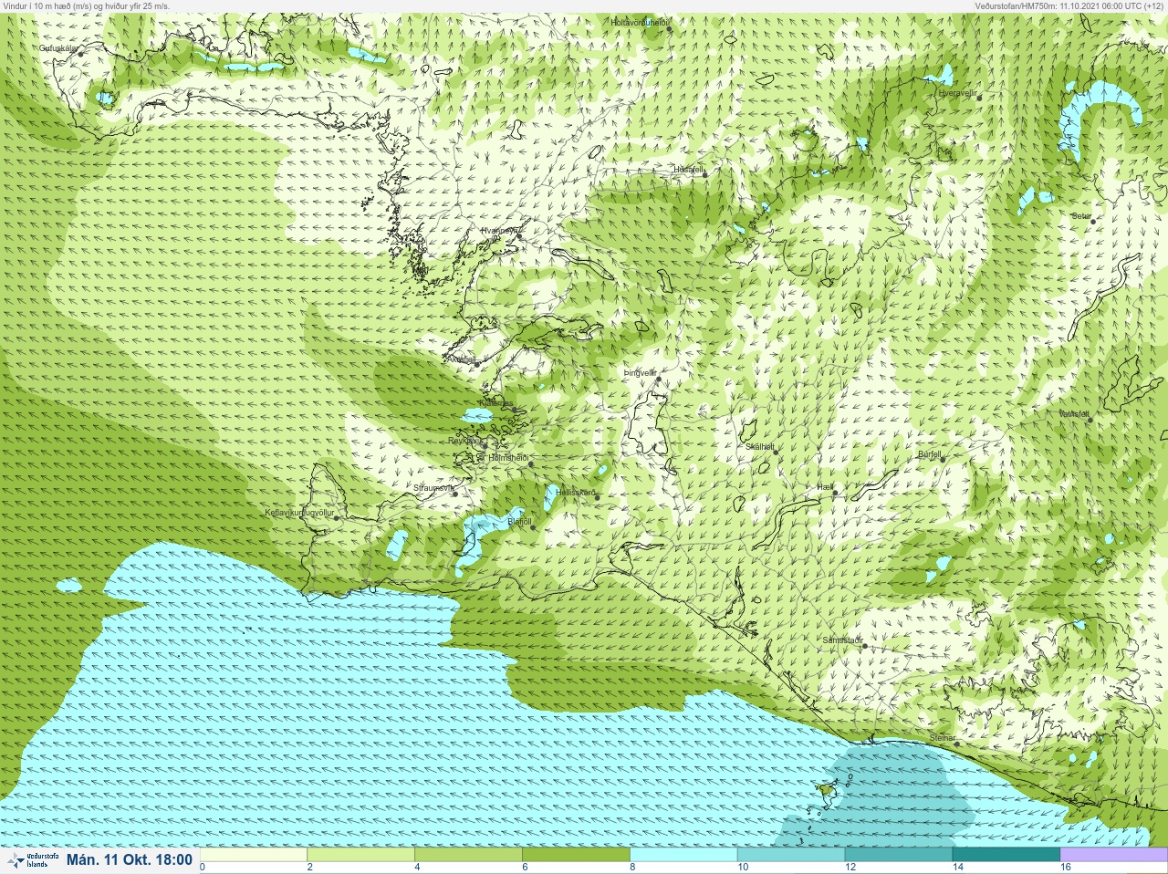The height and width of the screenshot is (874, 1168).
Task: Click the Akrafjall station label
Action: click(x=461, y=359)
